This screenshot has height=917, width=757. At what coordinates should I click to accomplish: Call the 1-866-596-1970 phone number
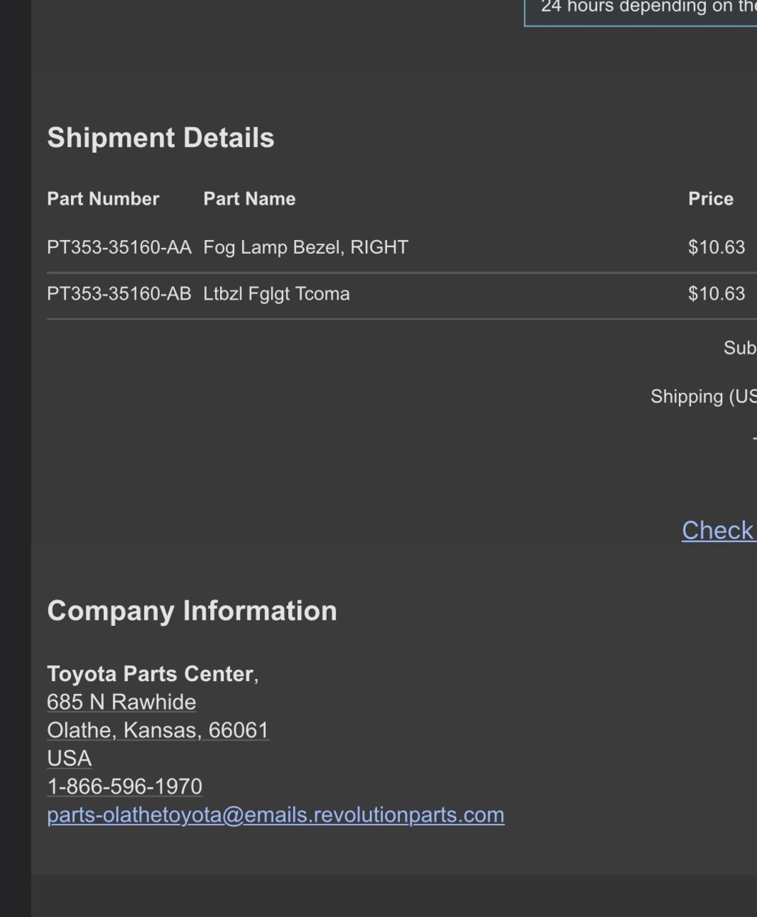(x=125, y=787)
